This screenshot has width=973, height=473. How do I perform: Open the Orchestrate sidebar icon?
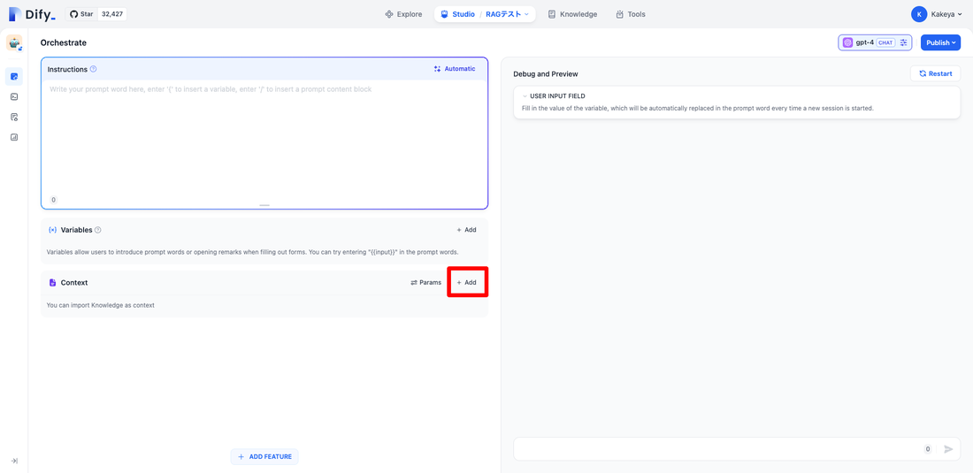click(14, 77)
